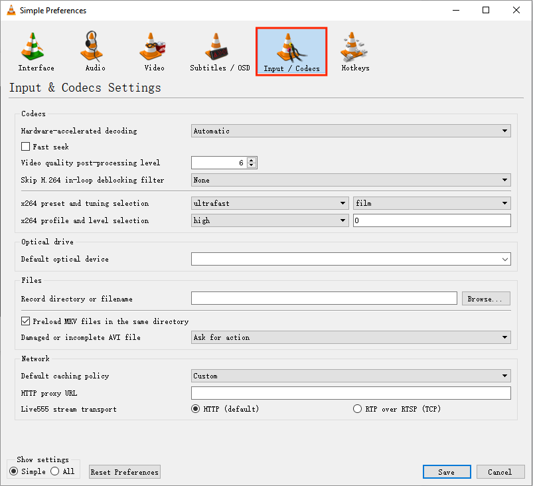
Task: Decrease video post-processing level with down arrow
Action: 252,165
